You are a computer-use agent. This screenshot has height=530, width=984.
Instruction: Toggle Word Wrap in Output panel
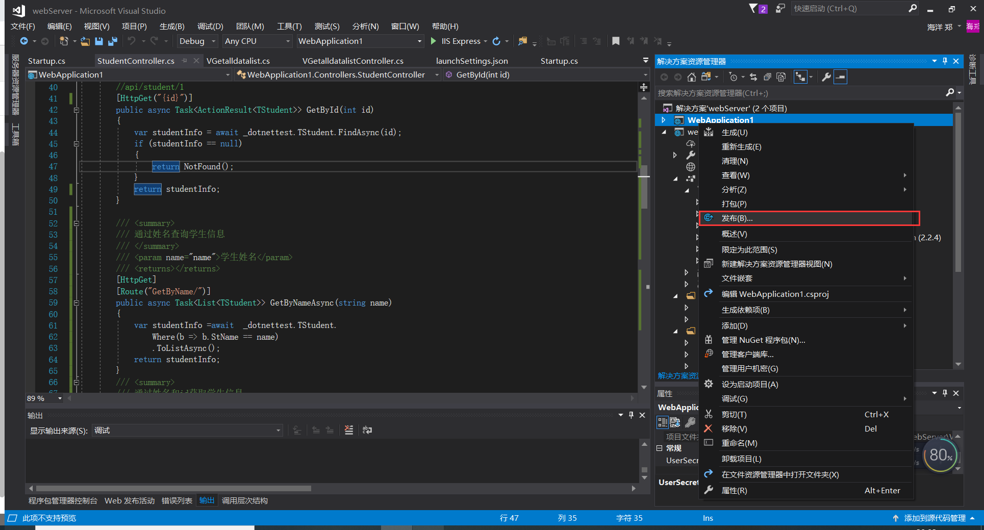[367, 430]
